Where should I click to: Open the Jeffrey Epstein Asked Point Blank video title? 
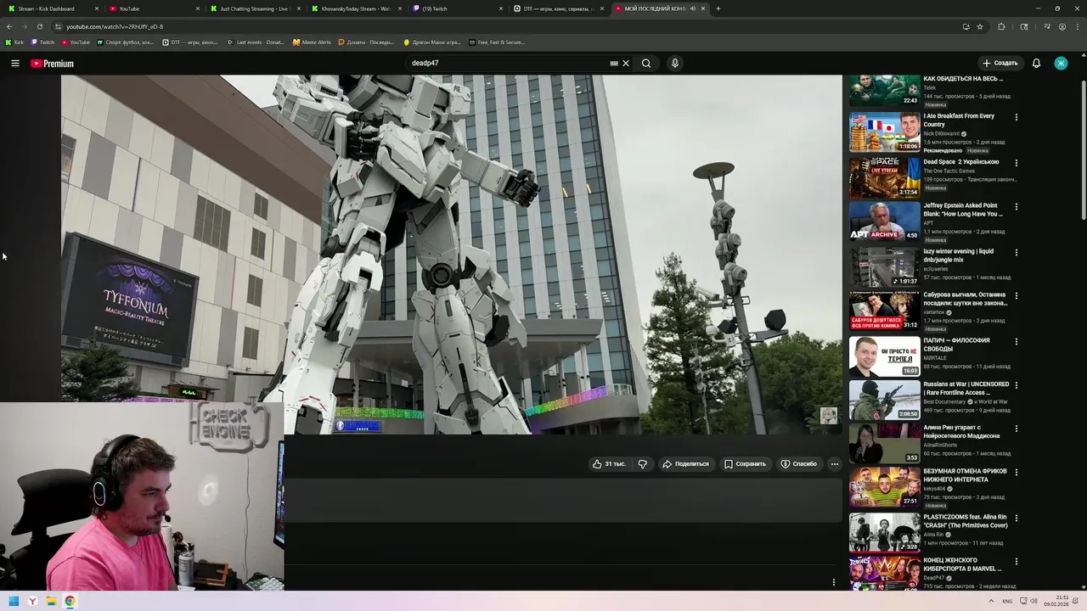pos(963,210)
